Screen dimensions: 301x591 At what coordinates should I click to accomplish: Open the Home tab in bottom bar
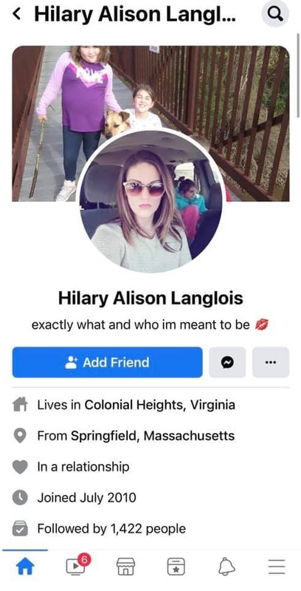[25, 566]
